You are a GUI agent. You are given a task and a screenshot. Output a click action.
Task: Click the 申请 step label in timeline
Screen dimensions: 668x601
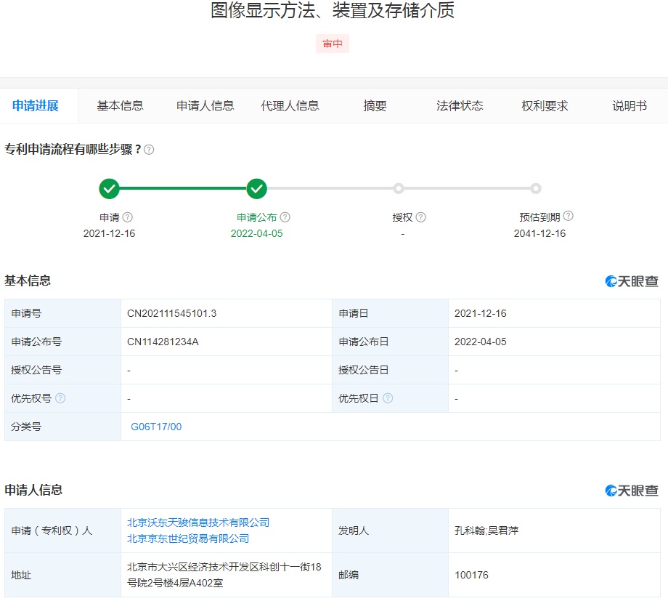coord(110,217)
